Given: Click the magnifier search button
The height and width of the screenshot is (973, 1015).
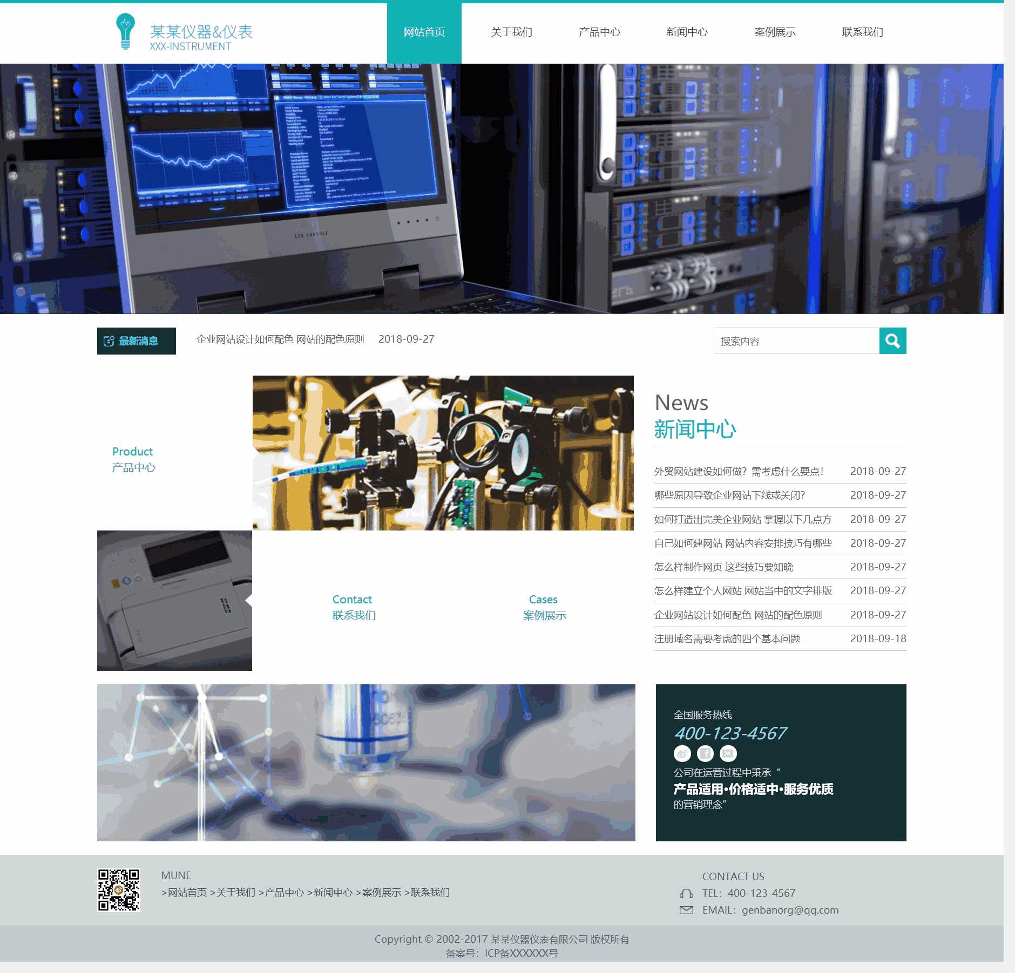Looking at the screenshot, I should coord(892,341).
